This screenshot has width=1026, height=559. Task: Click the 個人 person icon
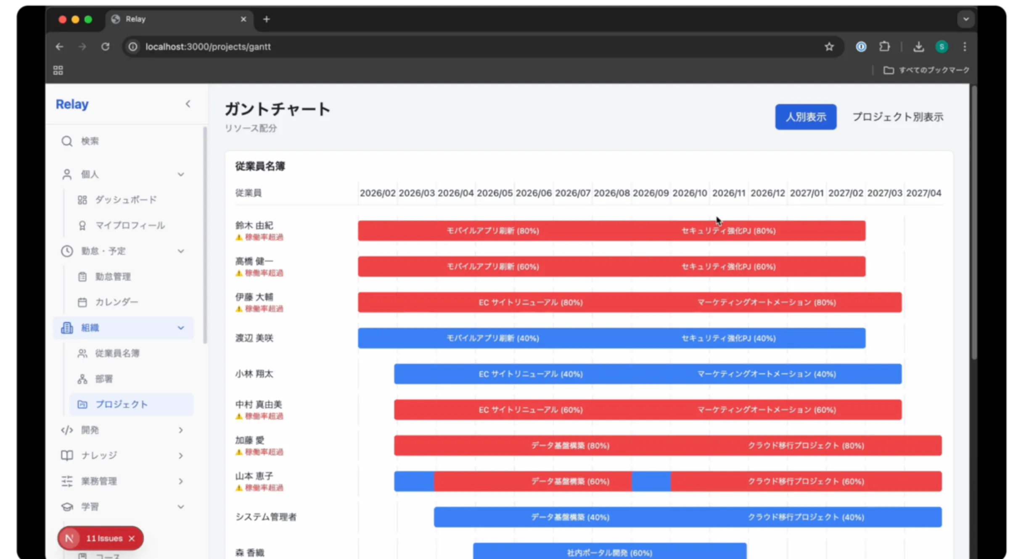(67, 174)
